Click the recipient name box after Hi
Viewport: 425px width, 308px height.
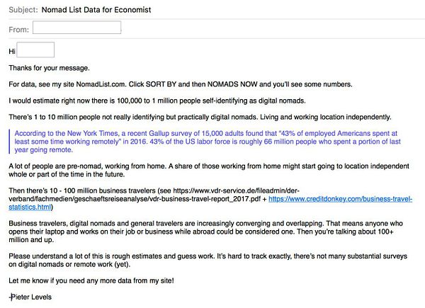tap(35, 50)
